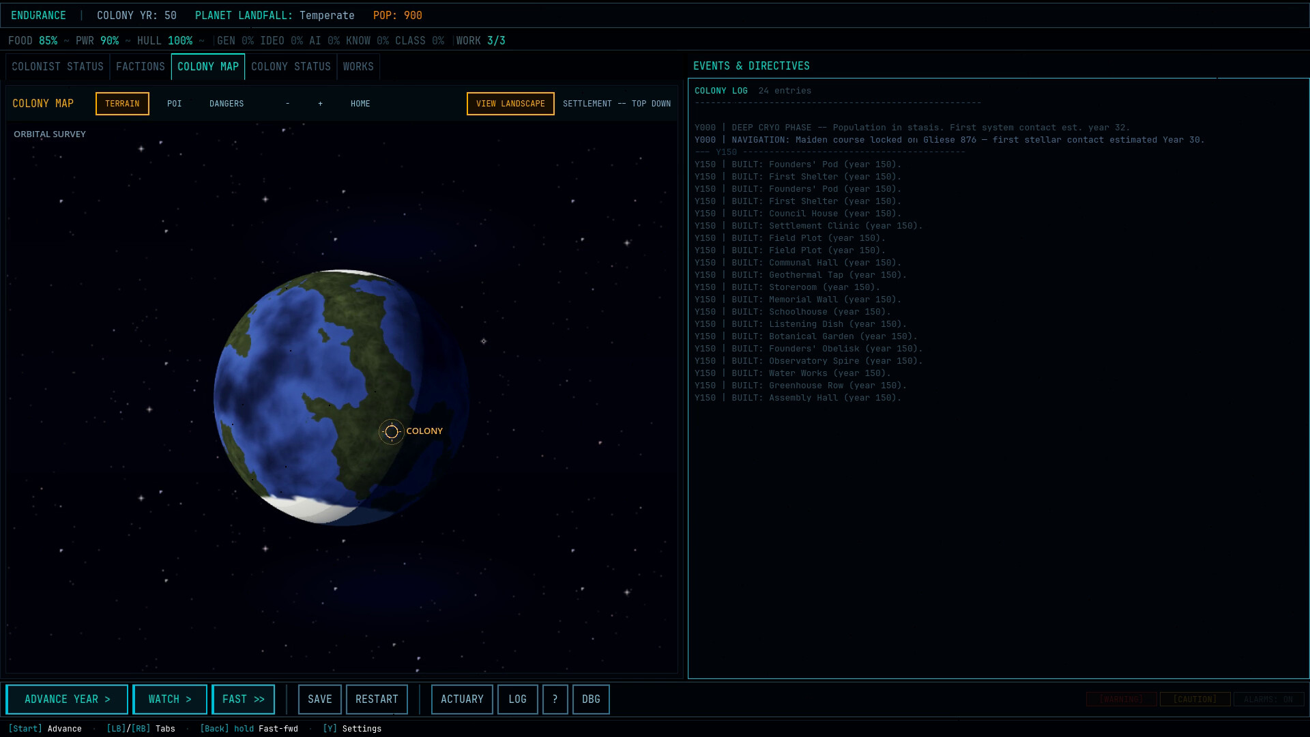This screenshot has width=1310, height=737.
Task: Zoom out map with minus button
Action: pyautogui.click(x=288, y=104)
